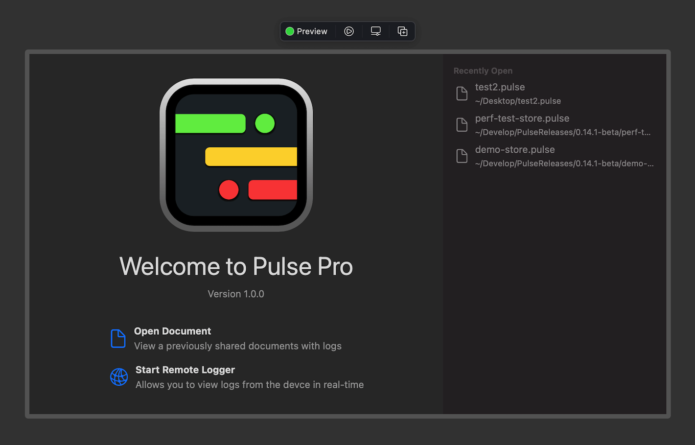This screenshot has height=445, width=695.
Task: Click the duplicate preview icon
Action: [402, 31]
